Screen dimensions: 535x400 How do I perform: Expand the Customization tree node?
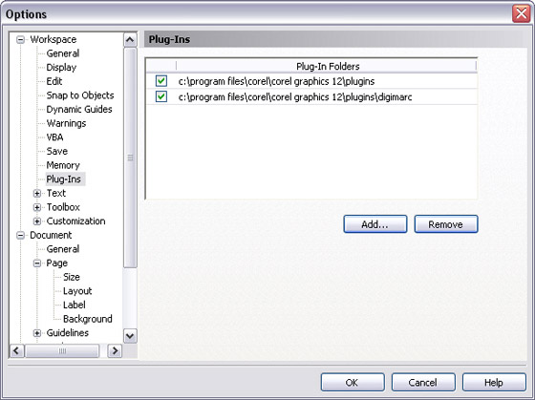pos(37,221)
